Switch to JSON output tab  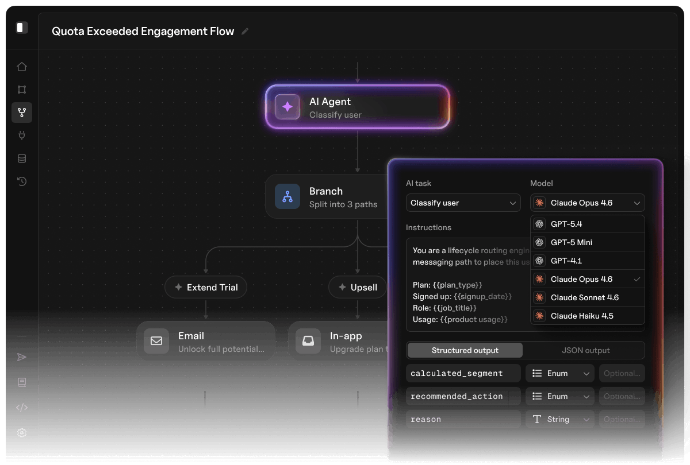(x=585, y=350)
